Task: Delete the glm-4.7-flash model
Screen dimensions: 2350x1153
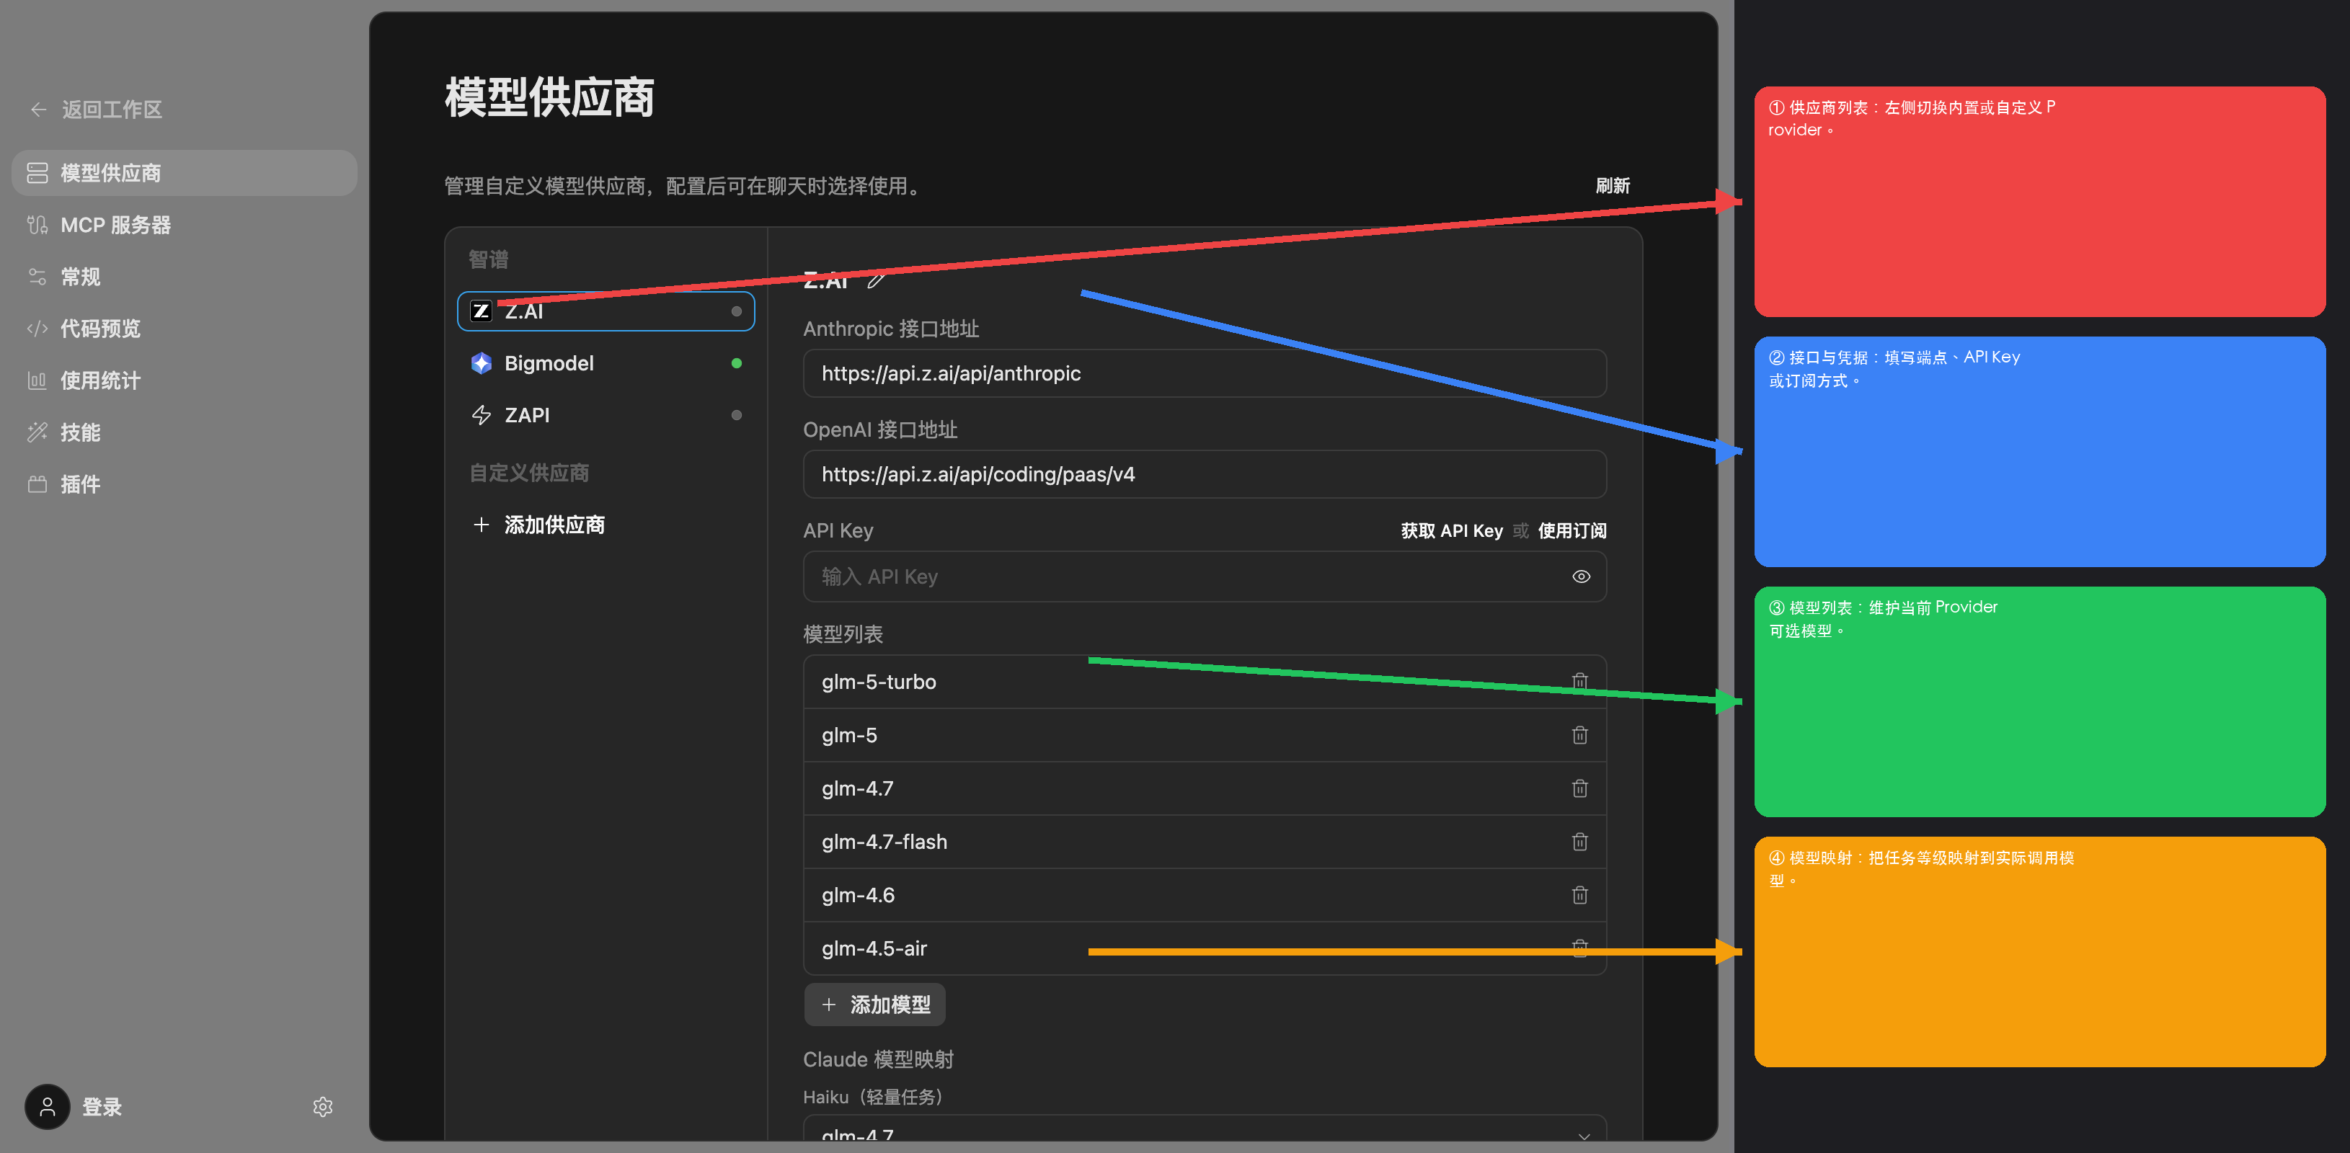Action: [x=1580, y=842]
